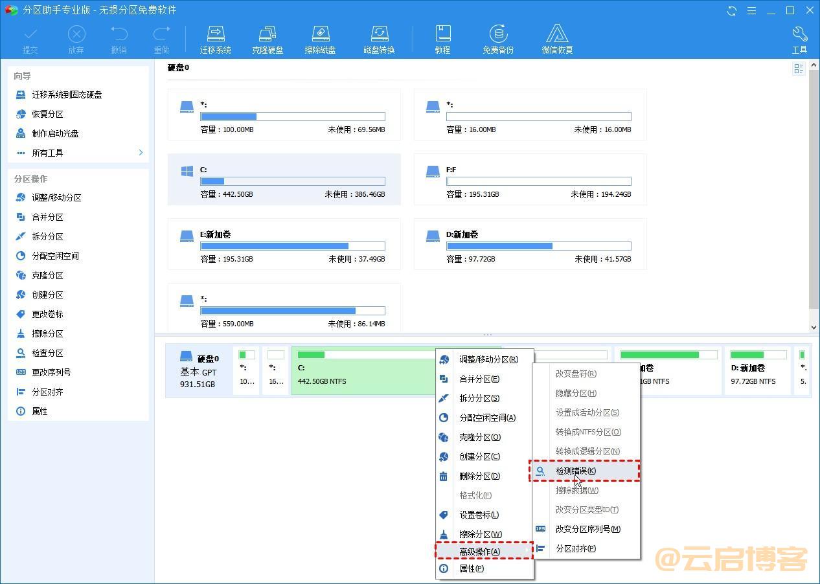Click C: 442.50GB NTFS block in disk map
820x584 pixels.
coord(363,370)
